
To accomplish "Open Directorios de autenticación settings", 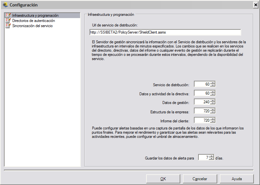I will pos(33,21).
